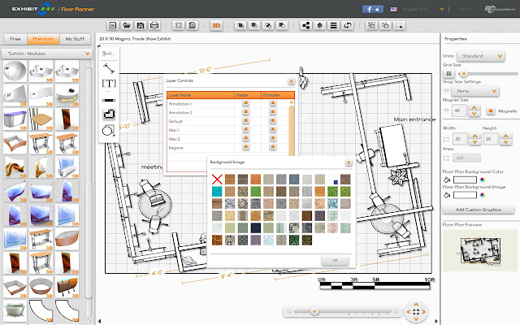This screenshot has width=520, height=325.
Task: Toggle Visible for Annotation 1 layer
Action: point(246,104)
